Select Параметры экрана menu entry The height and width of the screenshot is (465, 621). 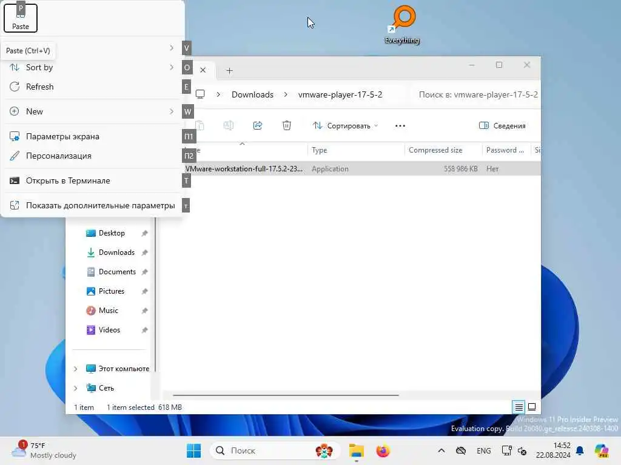92,136
